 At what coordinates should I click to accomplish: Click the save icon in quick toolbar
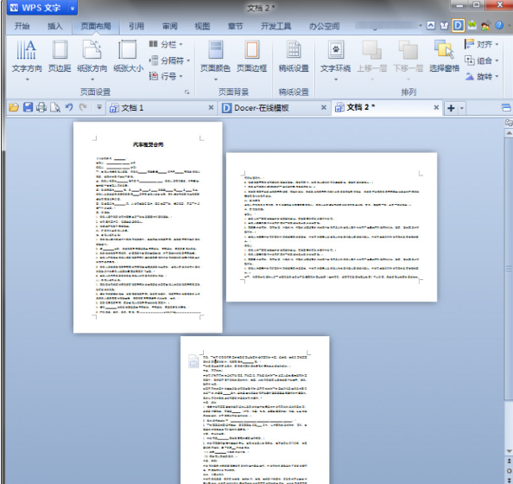point(28,107)
